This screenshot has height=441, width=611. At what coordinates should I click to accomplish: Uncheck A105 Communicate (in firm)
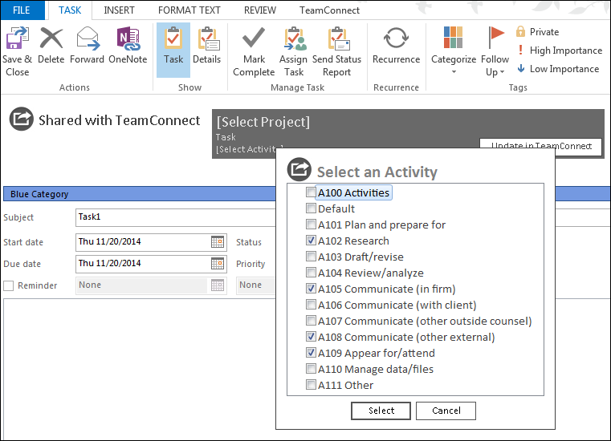[x=311, y=289]
